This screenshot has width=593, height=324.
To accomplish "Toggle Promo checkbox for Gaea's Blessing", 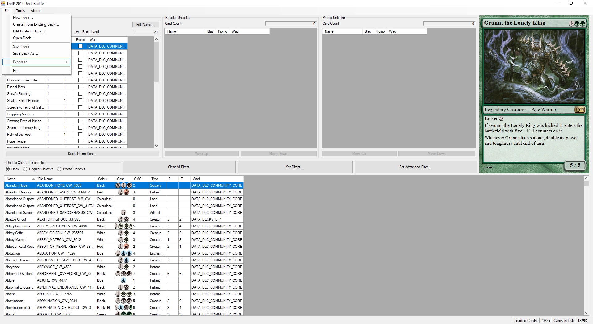I will [x=81, y=94].
